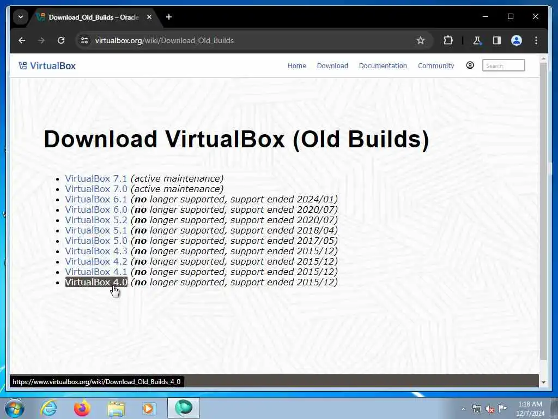Open the Chrome three-dot menu
Screen dimensions: 558x419
[x=536, y=40]
